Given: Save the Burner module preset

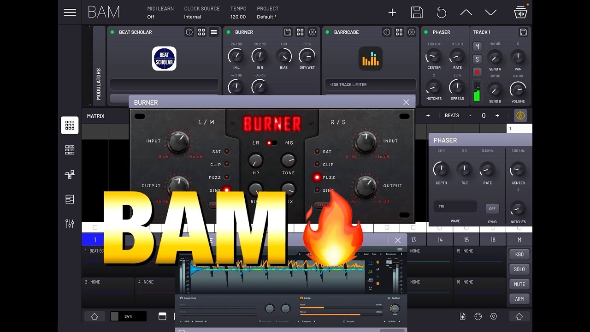Looking at the screenshot, I should click(288, 32).
